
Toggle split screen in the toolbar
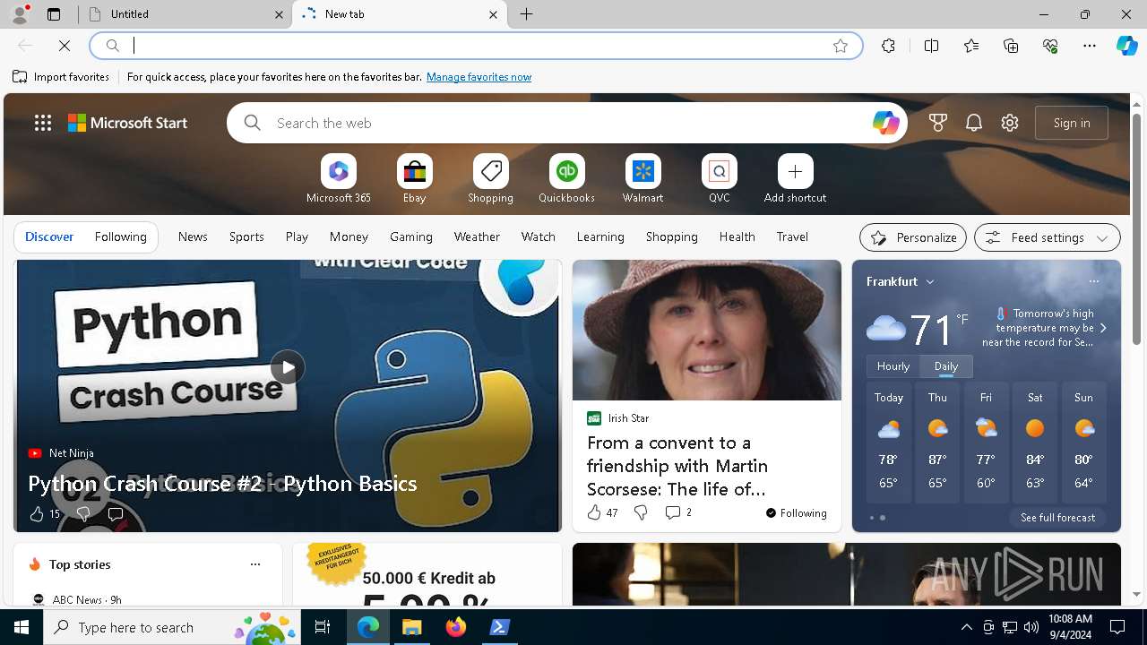[931, 46]
